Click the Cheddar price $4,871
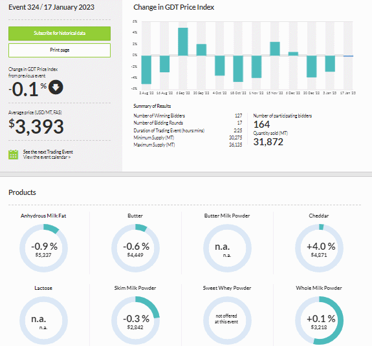Image resolution: width=372 pixels, height=346 pixels. click(x=319, y=255)
